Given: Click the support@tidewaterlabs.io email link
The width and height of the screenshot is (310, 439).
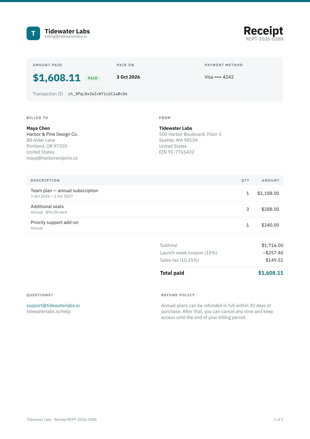Looking at the screenshot, I should tap(53, 306).
